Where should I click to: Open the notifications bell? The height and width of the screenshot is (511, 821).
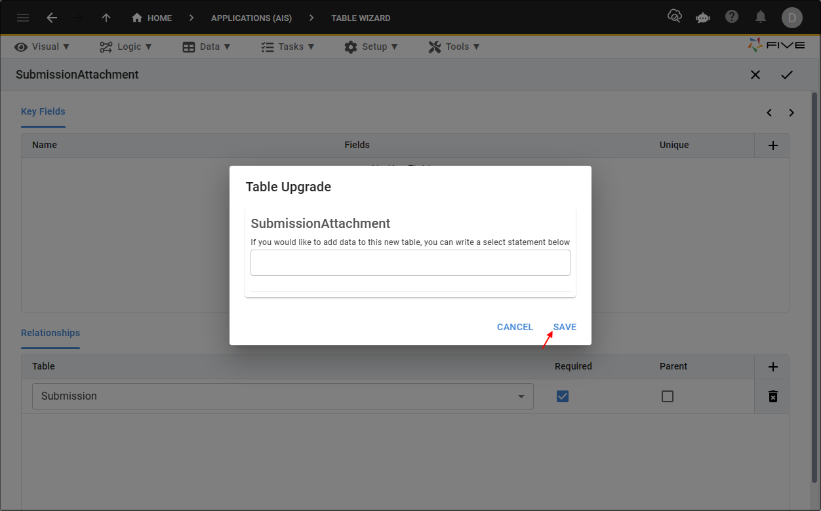pyautogui.click(x=761, y=17)
